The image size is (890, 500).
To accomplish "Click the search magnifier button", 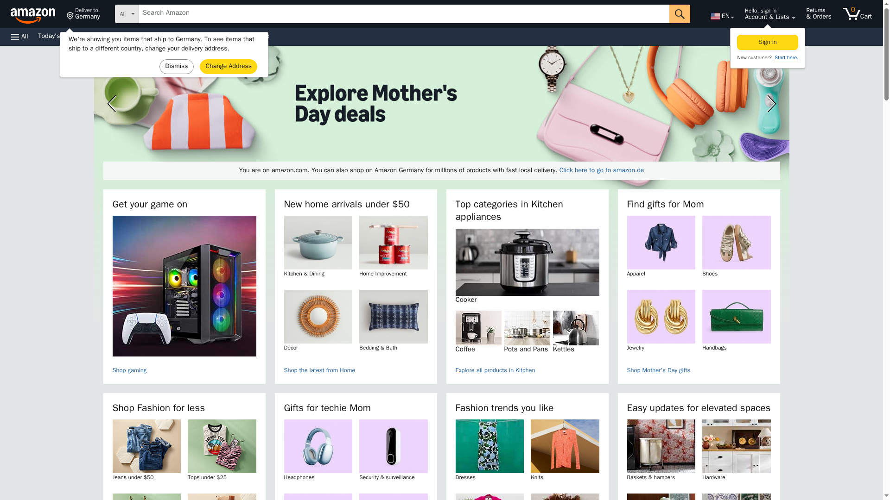I will point(680,14).
